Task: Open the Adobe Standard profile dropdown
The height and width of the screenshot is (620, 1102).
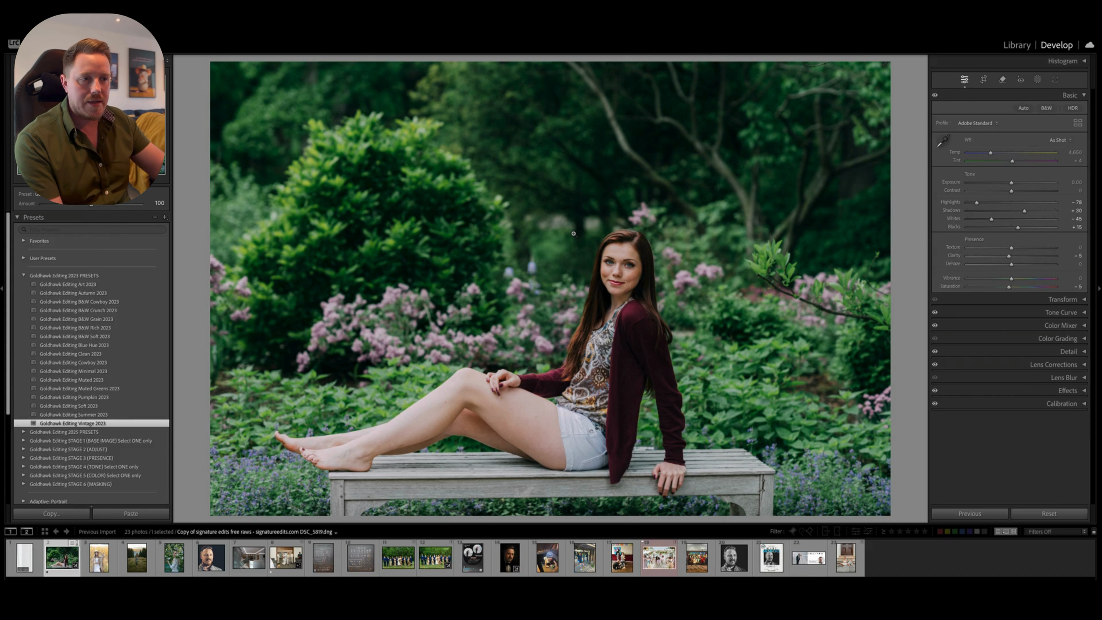Action: tap(977, 123)
